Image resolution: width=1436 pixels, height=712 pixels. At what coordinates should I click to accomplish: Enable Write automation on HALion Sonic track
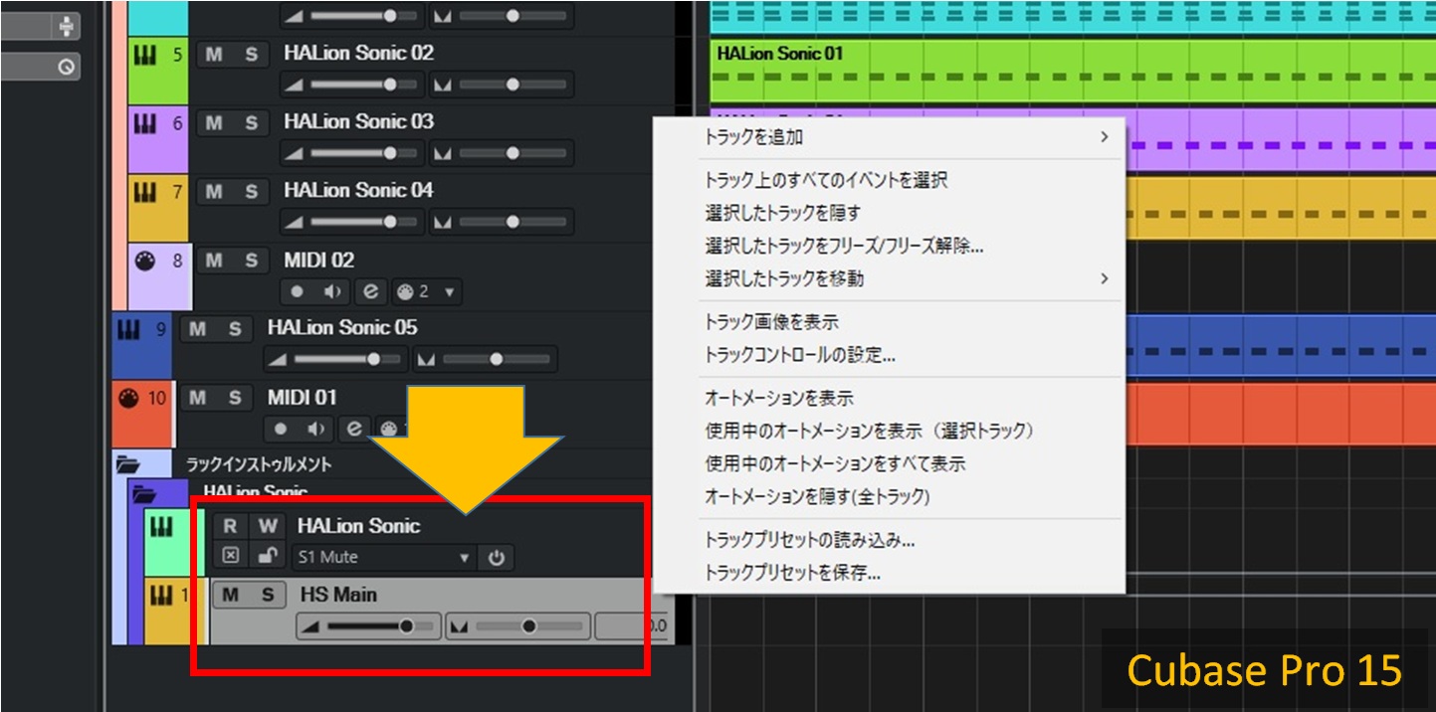click(x=268, y=526)
